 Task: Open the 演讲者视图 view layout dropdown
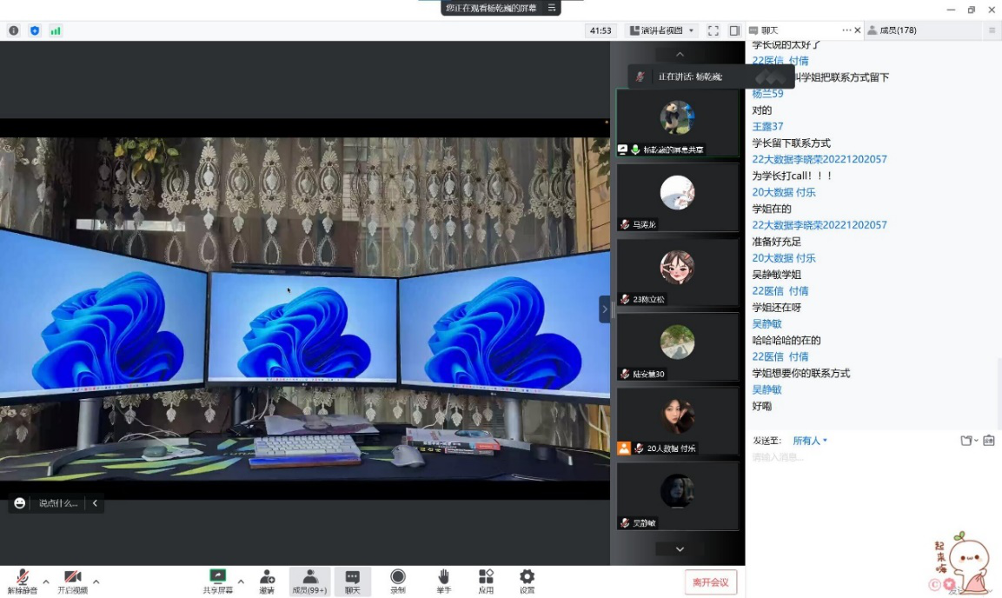661,30
